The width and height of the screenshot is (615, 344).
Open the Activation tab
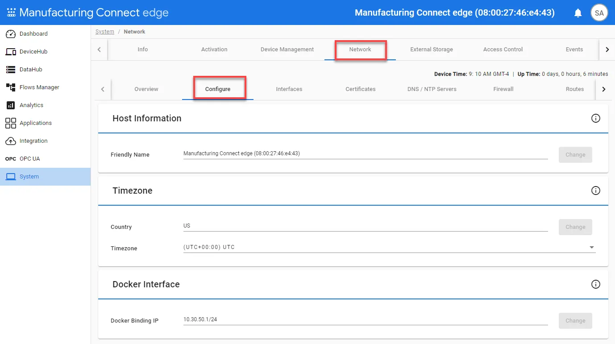[214, 50]
